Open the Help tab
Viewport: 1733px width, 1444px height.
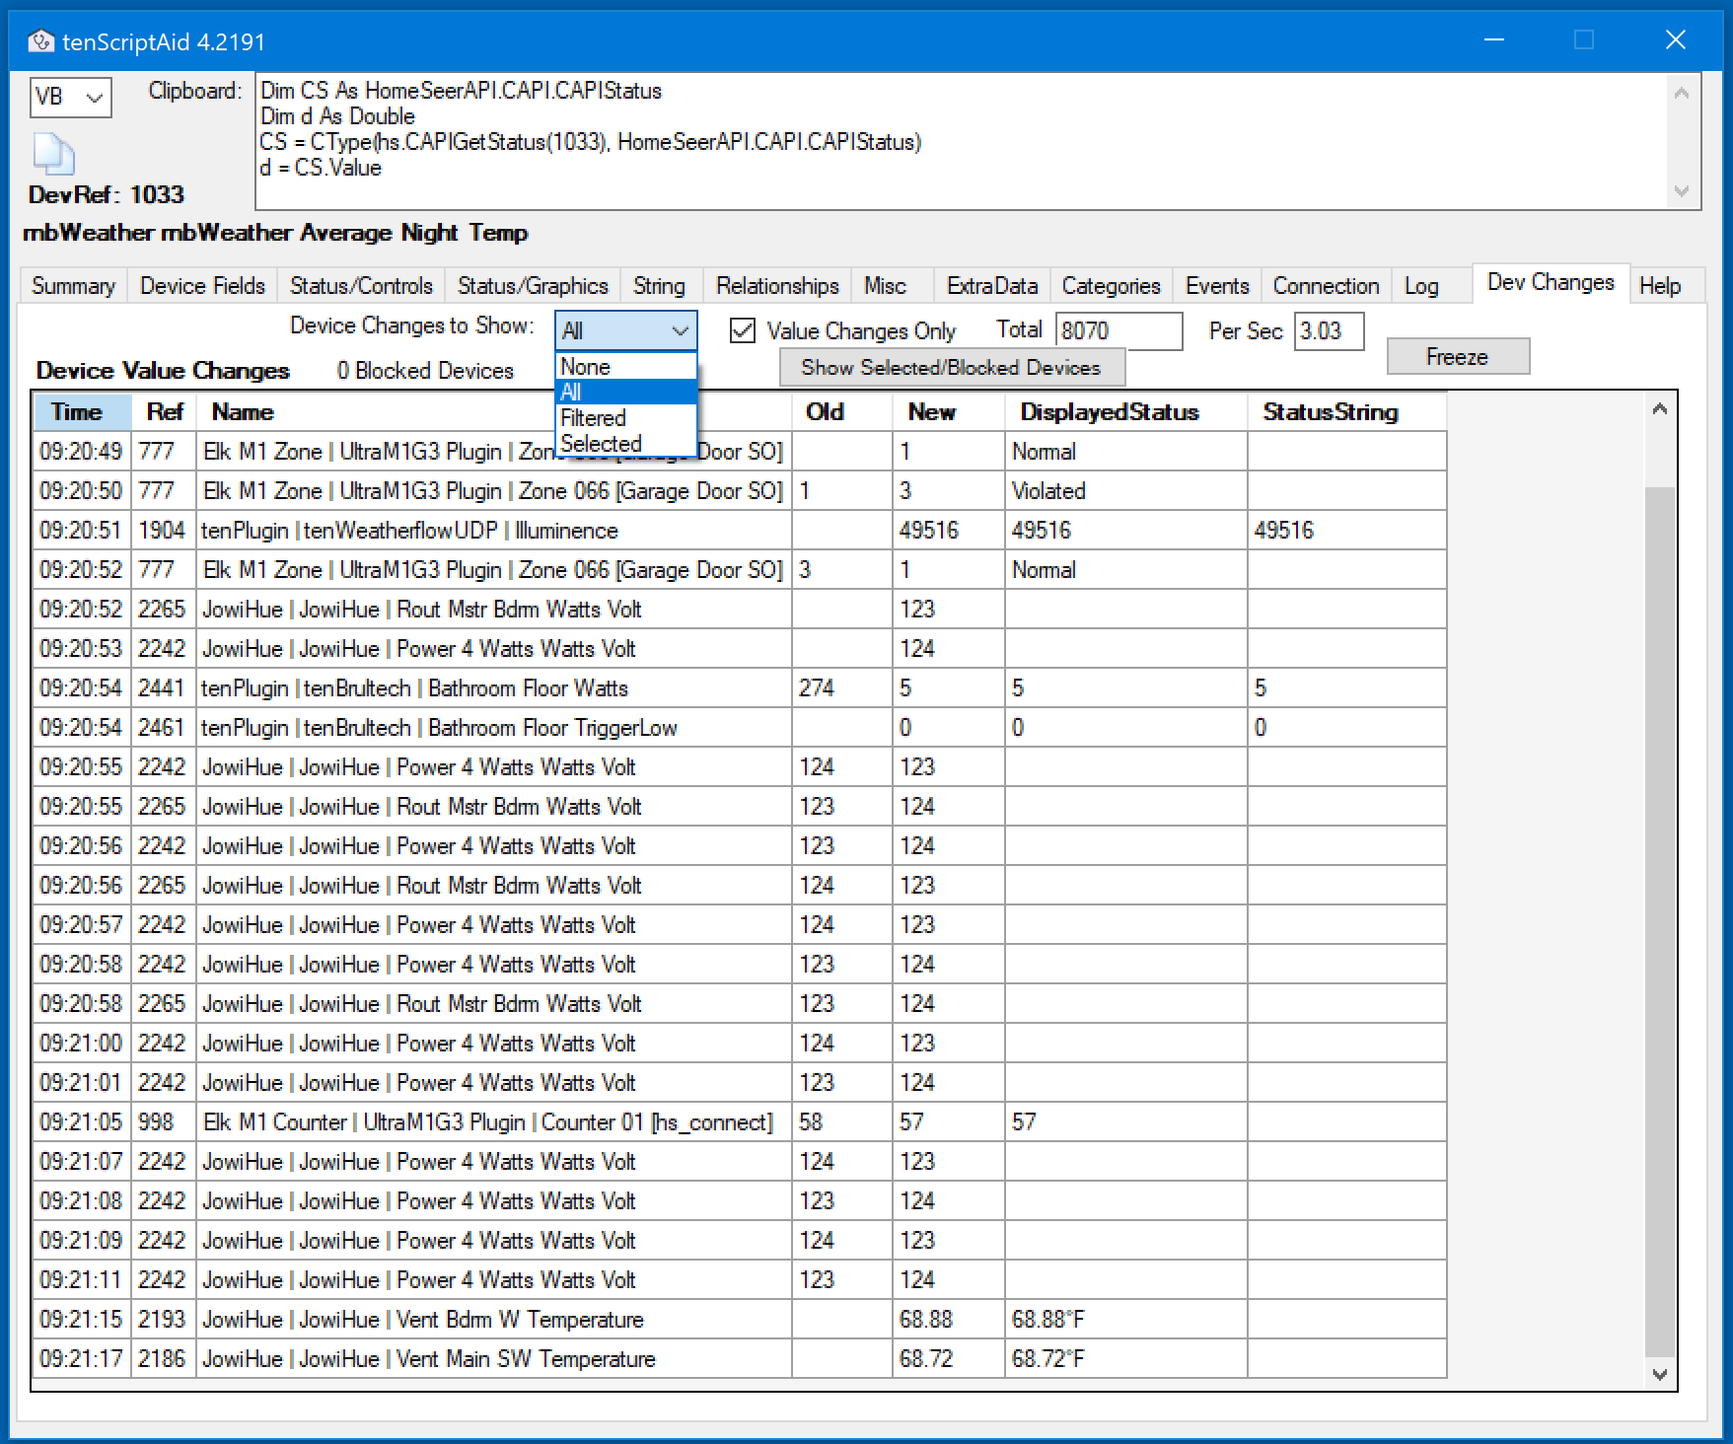pos(1659,286)
